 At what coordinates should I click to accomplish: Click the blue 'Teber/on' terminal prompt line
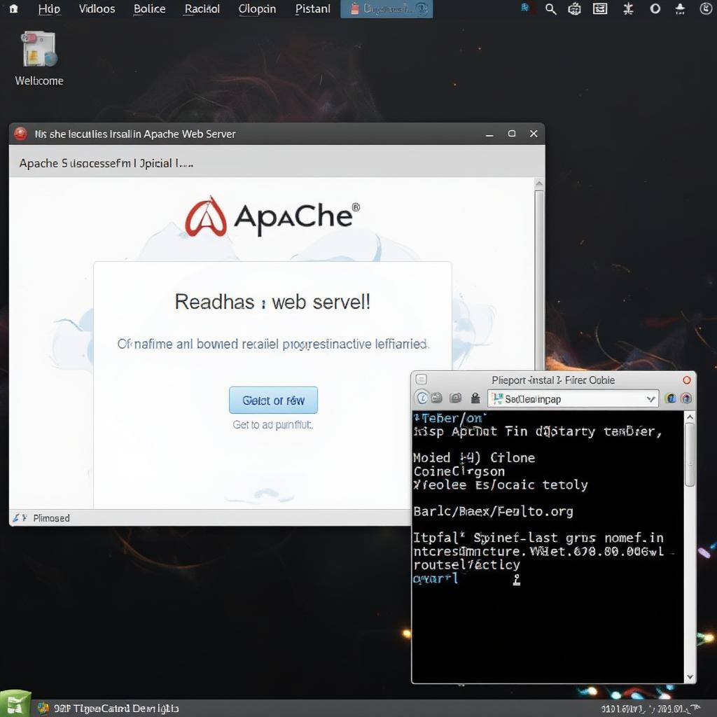(450, 418)
